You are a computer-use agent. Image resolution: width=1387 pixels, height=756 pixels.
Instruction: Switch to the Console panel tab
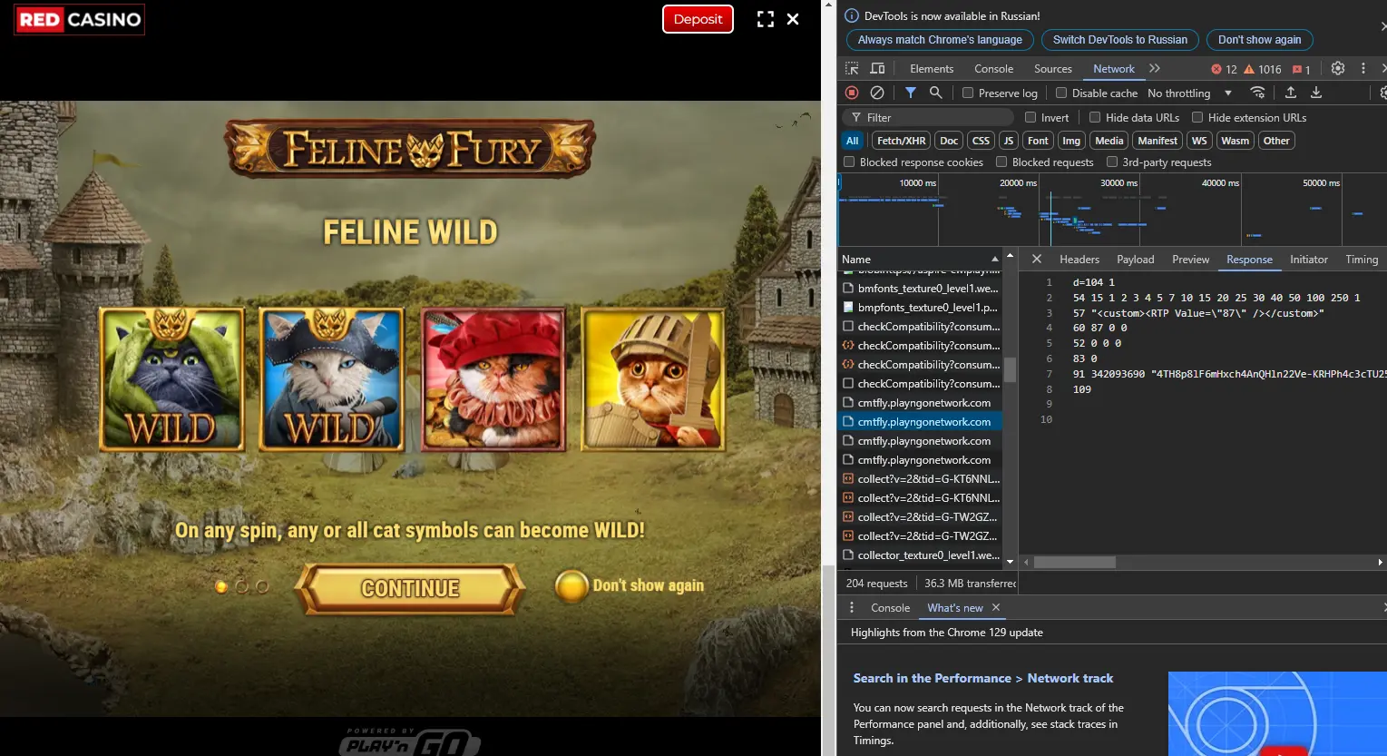[x=993, y=69]
